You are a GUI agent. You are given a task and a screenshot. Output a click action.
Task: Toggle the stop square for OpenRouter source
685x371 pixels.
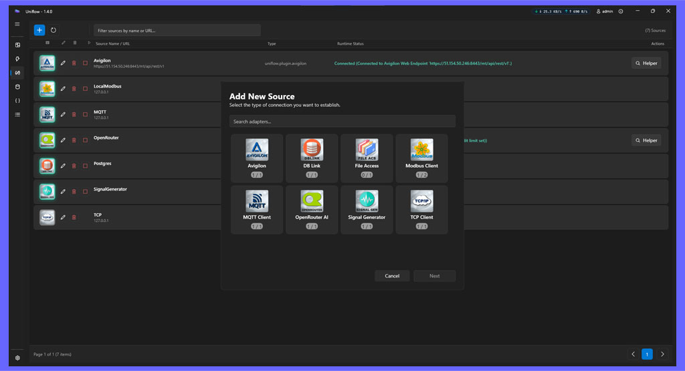85,140
